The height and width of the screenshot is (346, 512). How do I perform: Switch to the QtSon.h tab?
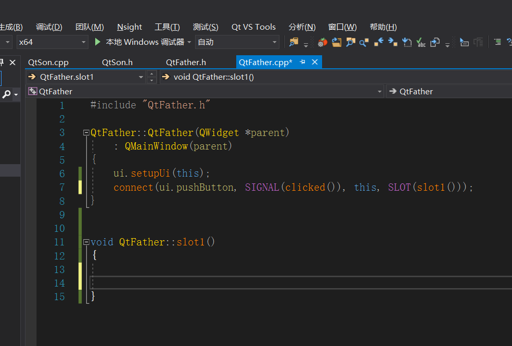[x=117, y=62]
